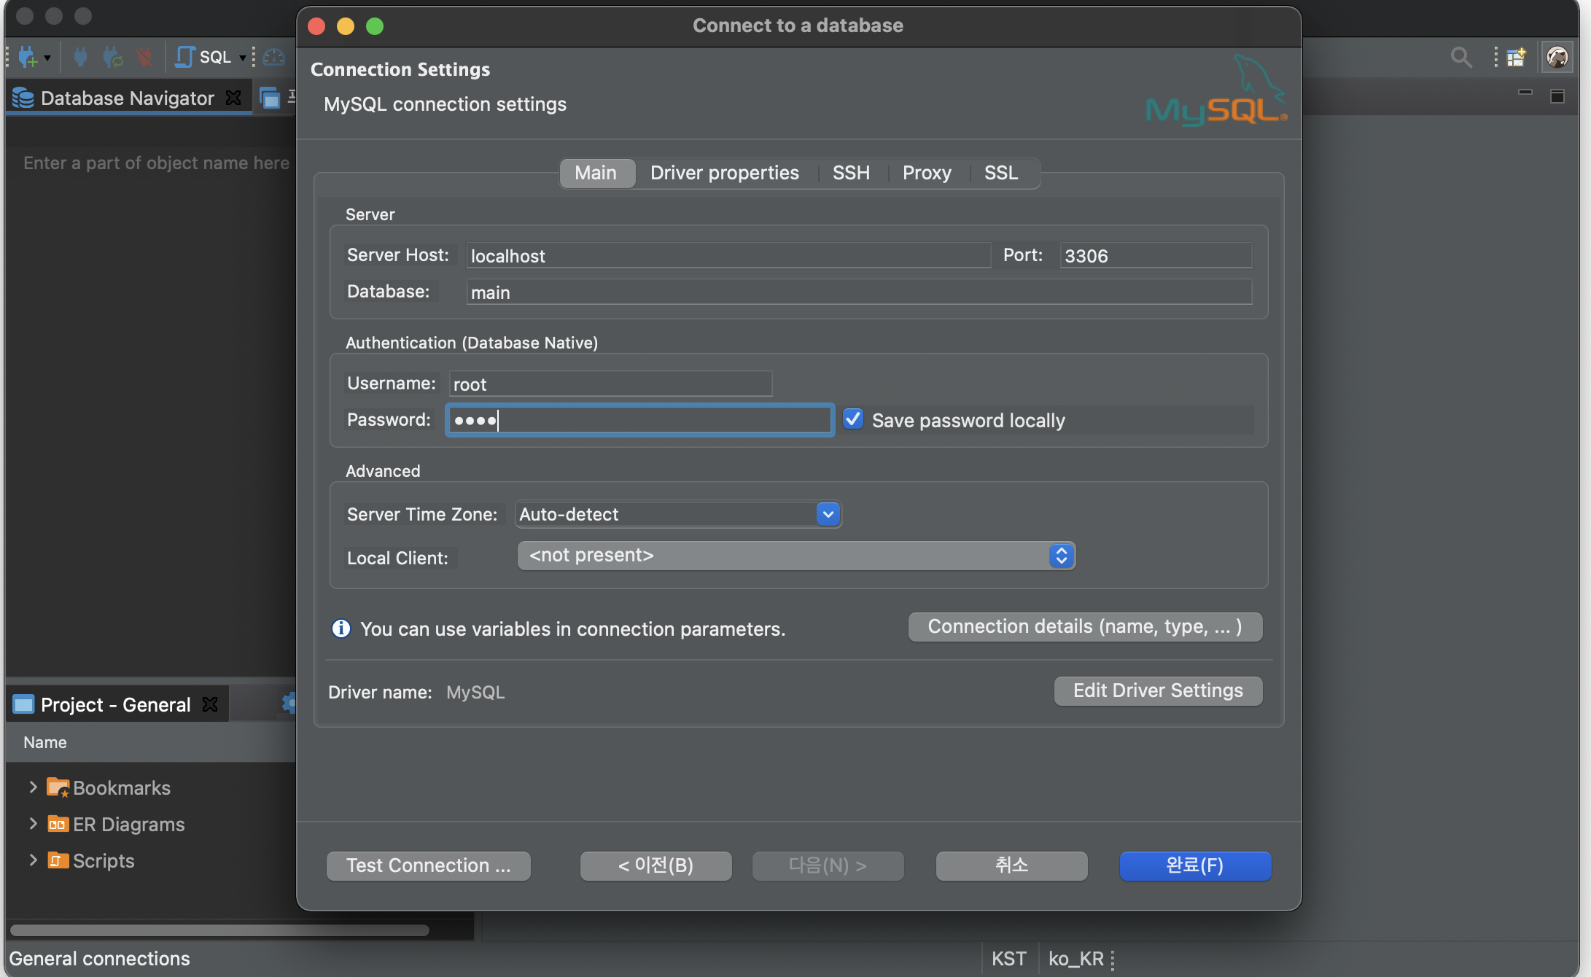Click the dashboard gauge icon in the toolbar
1591x977 pixels.
(x=274, y=57)
